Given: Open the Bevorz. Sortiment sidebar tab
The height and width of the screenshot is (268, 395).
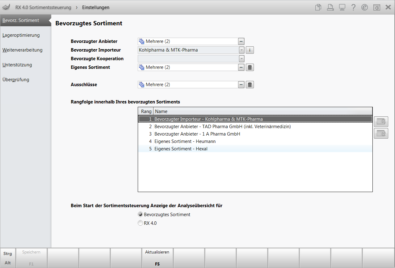Looking at the screenshot, I should pos(25,20).
